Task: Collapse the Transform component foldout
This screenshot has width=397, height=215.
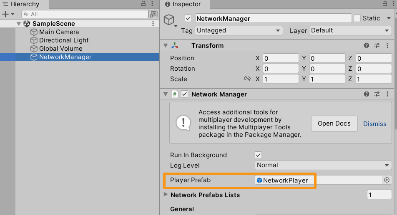Action: click(166, 46)
